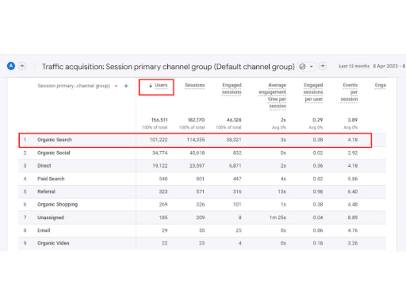Click the plus icon right of the report title

click(323, 66)
